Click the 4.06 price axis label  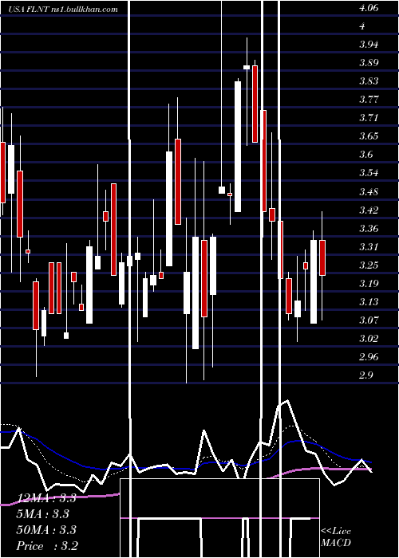pyautogui.click(x=369, y=8)
